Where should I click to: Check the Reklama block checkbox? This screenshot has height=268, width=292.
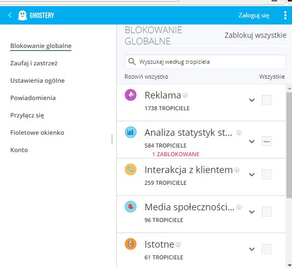click(x=266, y=100)
